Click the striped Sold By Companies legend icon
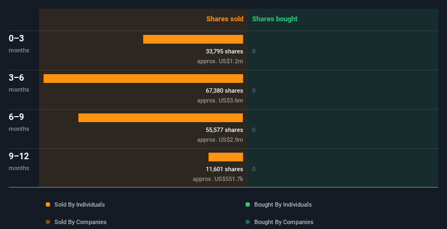 (48, 222)
